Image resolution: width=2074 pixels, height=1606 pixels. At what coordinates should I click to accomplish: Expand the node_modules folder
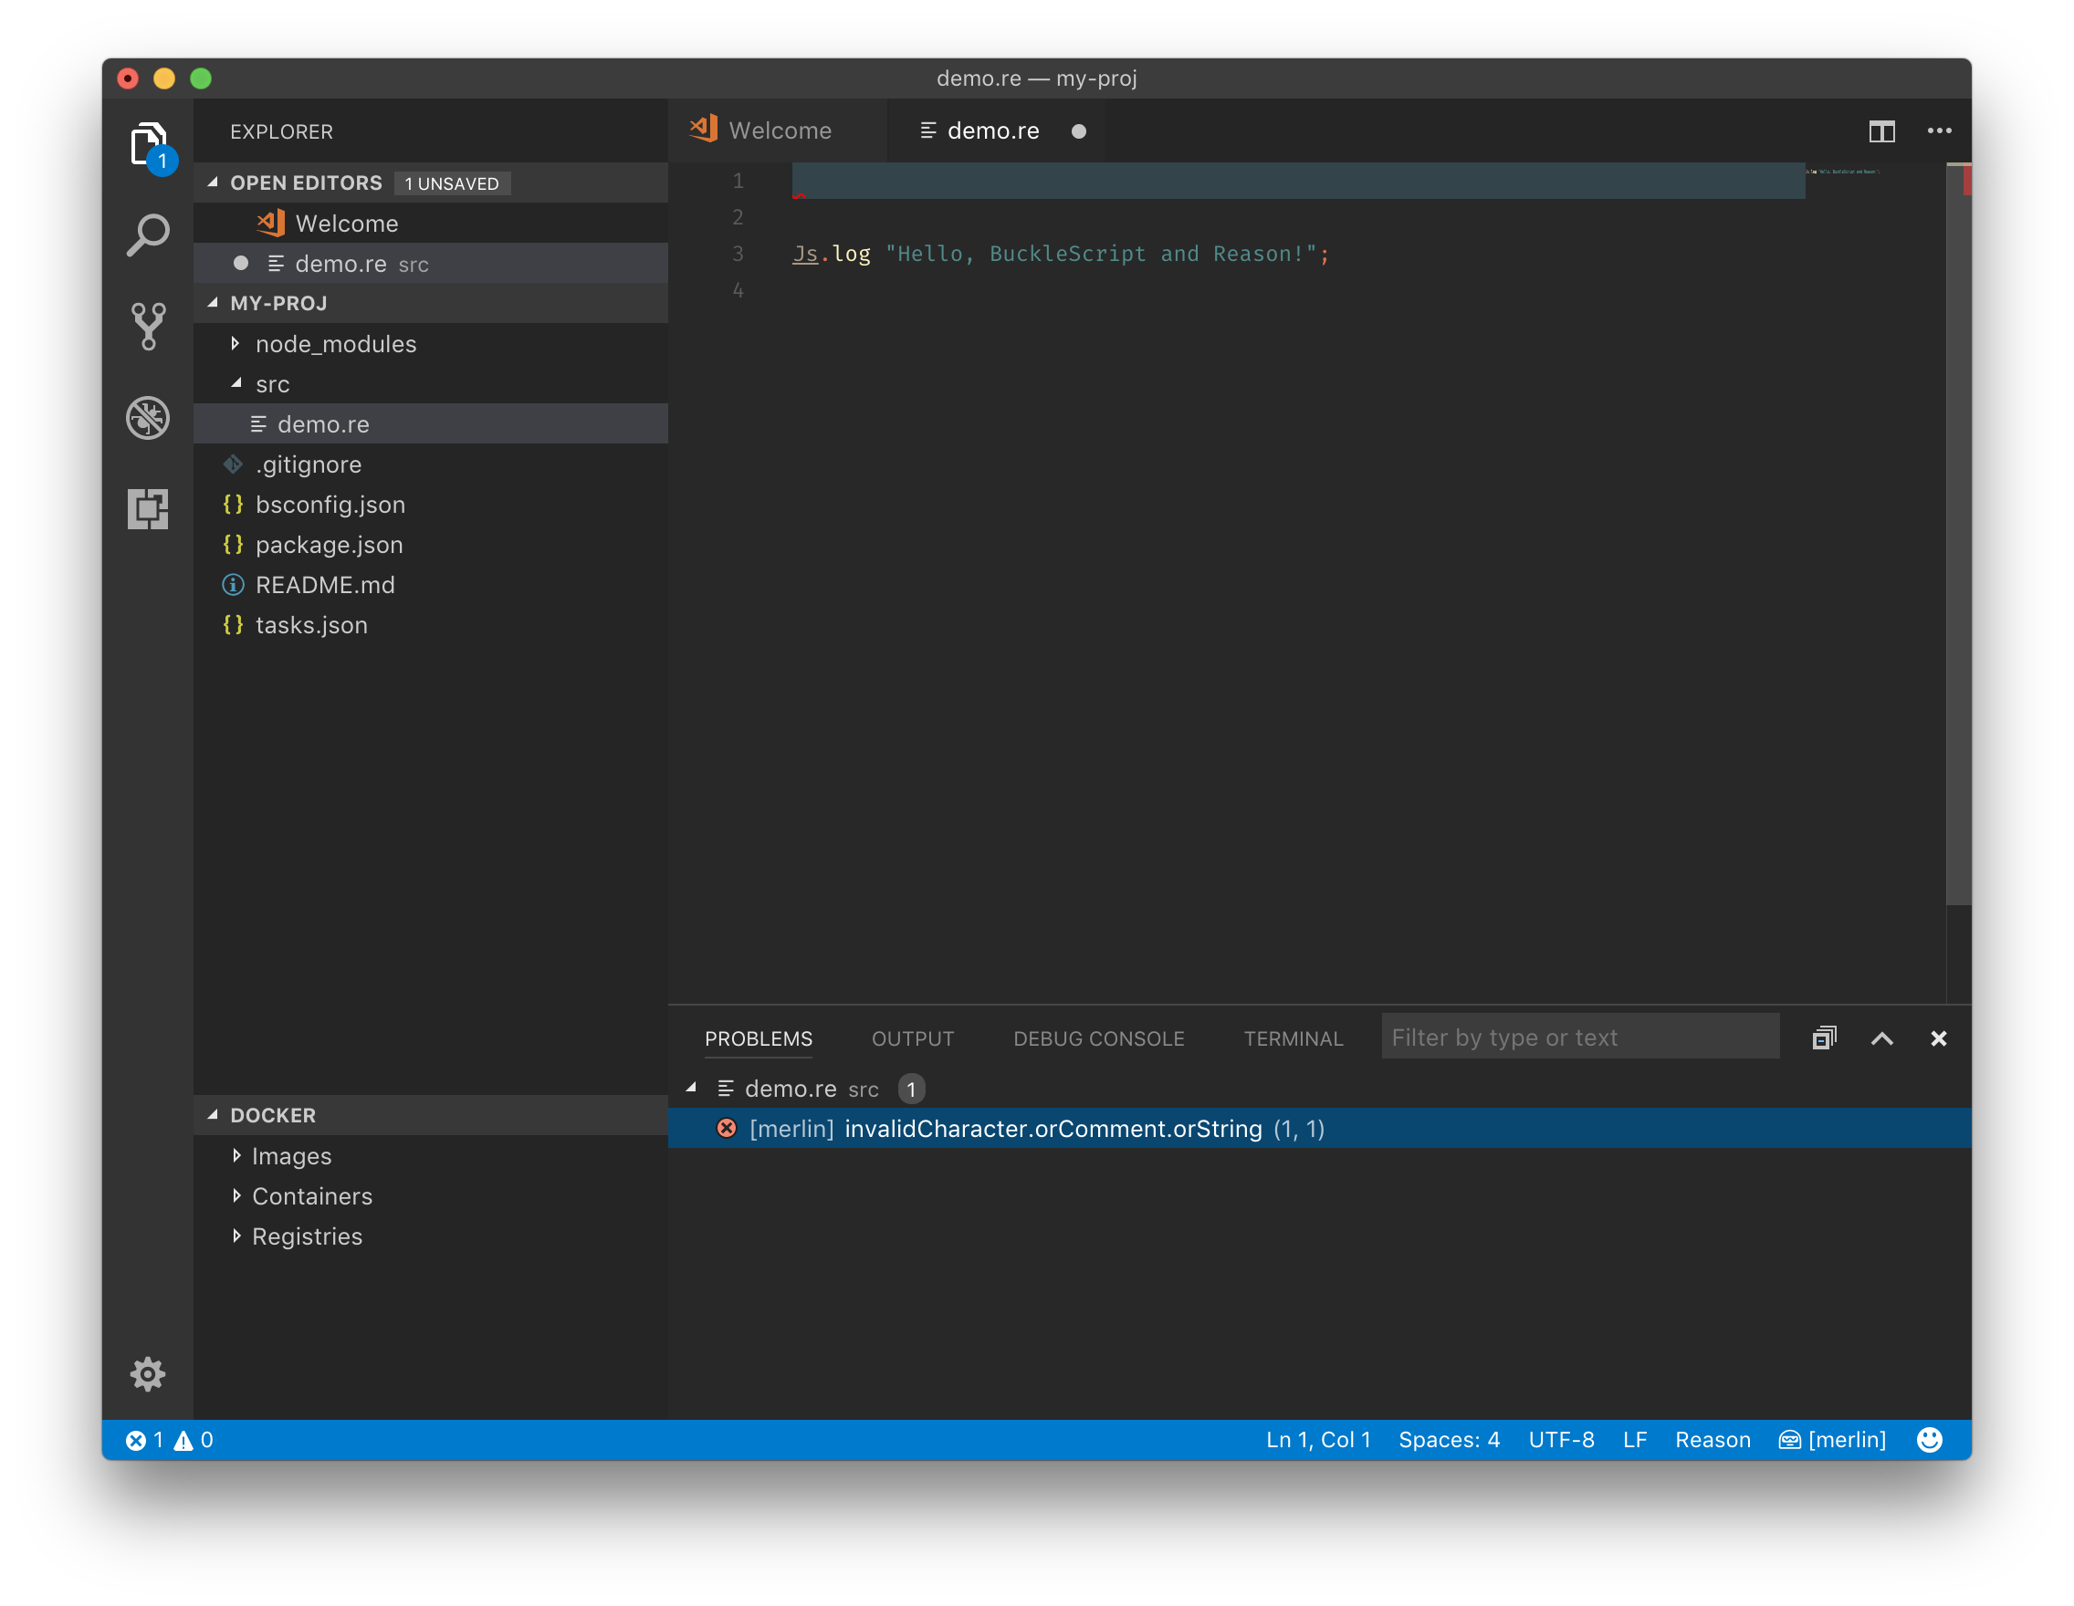[x=236, y=344]
